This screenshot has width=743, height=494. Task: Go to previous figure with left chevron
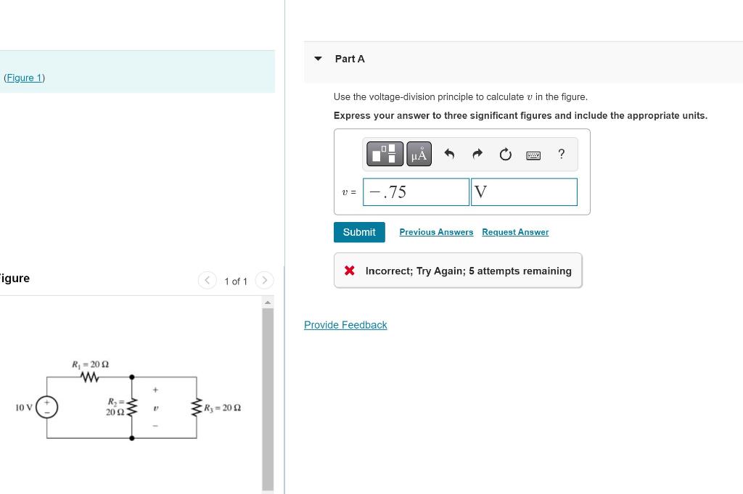point(208,280)
